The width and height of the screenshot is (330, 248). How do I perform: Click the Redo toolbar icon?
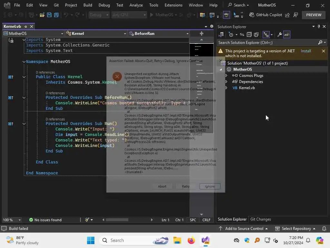tap(77, 15)
